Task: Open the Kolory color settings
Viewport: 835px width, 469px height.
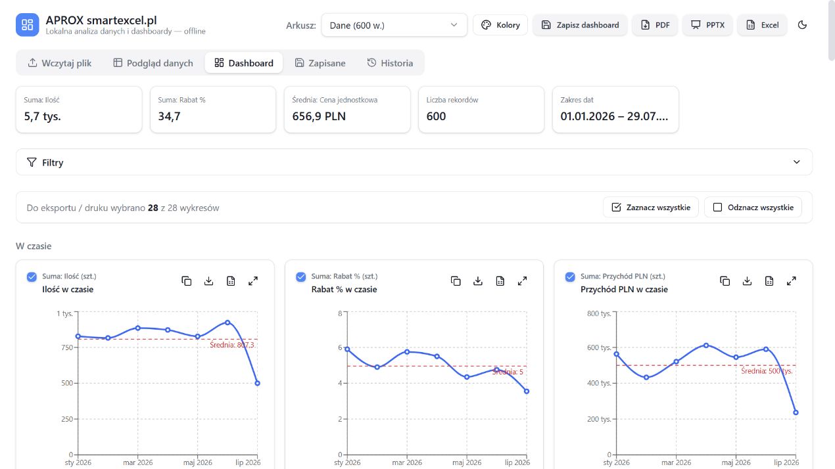Action: 500,25
